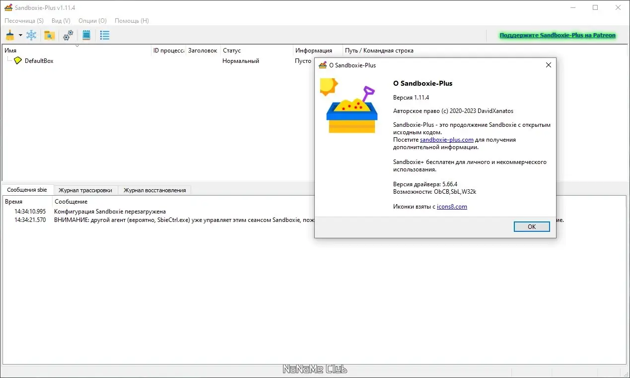Click the Пусто information cell

tap(303, 61)
